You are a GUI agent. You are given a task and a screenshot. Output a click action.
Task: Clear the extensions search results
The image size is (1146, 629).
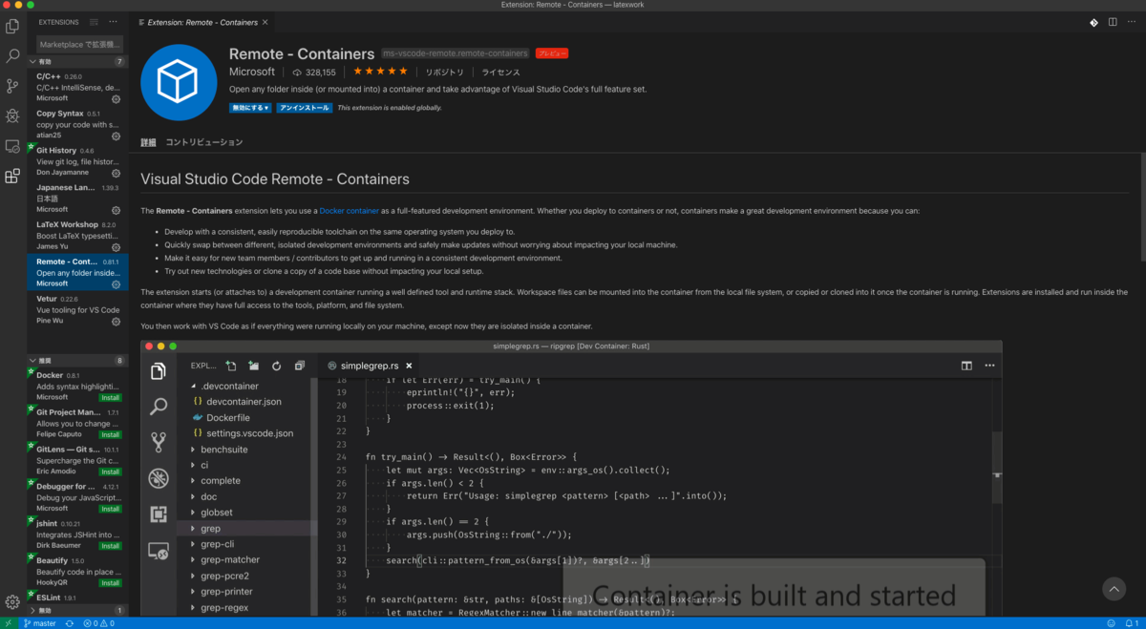pyautogui.click(x=94, y=21)
